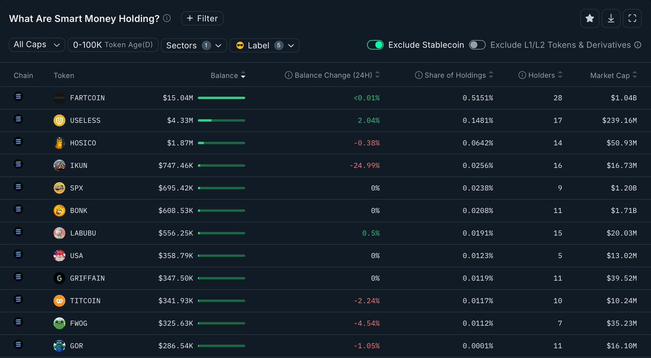This screenshot has width=651, height=358.
Task: Click the FARTCOIN token logo
Action: pos(59,98)
